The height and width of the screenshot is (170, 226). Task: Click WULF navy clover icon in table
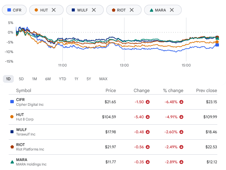tap(12, 132)
